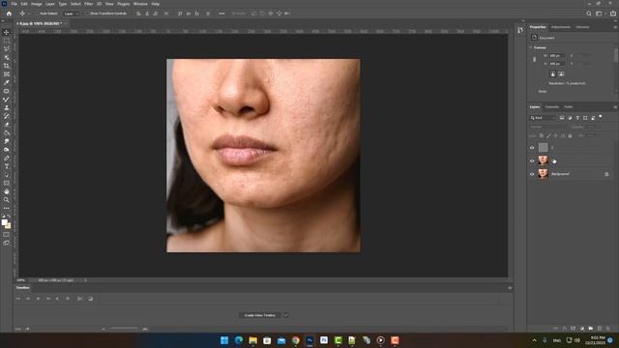Viewport: 619px width, 348px height.
Task: Select the Frame tool
Action: coord(7,74)
